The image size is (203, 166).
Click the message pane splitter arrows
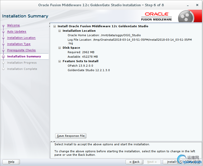tap(53, 142)
